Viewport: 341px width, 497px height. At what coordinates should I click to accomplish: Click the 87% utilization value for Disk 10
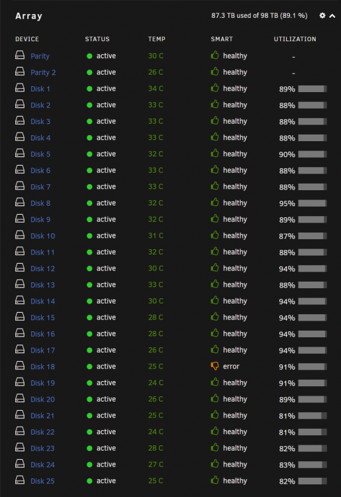[287, 236]
